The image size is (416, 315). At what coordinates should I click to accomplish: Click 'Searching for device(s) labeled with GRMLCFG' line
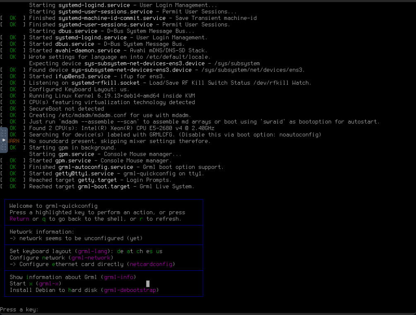(x=175, y=135)
